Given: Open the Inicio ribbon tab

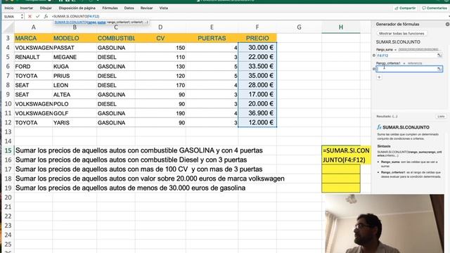Looking at the screenshot, I should (x=9, y=8).
